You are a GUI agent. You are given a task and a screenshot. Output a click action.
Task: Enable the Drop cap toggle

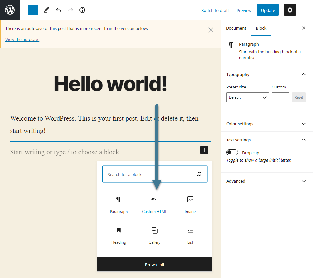coord(232,152)
